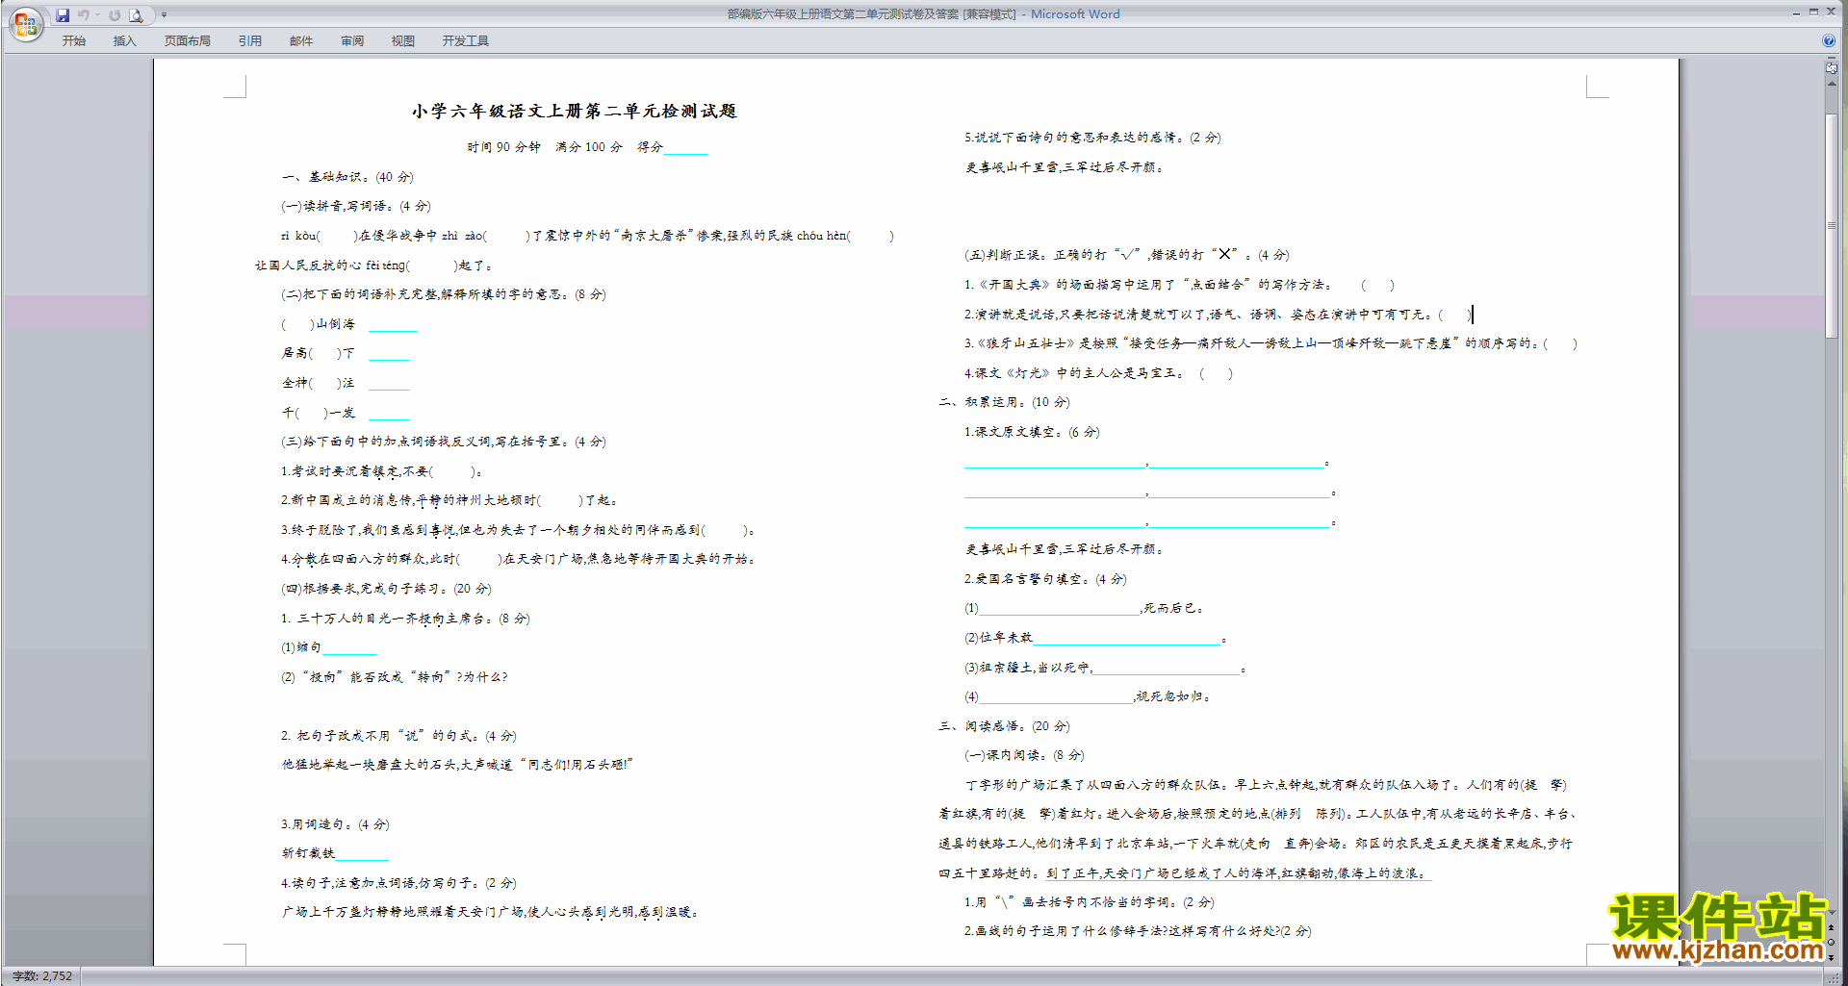This screenshot has width=1848, height=986.
Task: Click the document title 小学六年级语文上册第二单元检测试题
Action: point(575,112)
